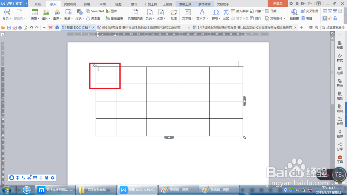The width and height of the screenshot is (347, 195).
Task: Click the open folder icon
Action: click(x=3, y=28)
